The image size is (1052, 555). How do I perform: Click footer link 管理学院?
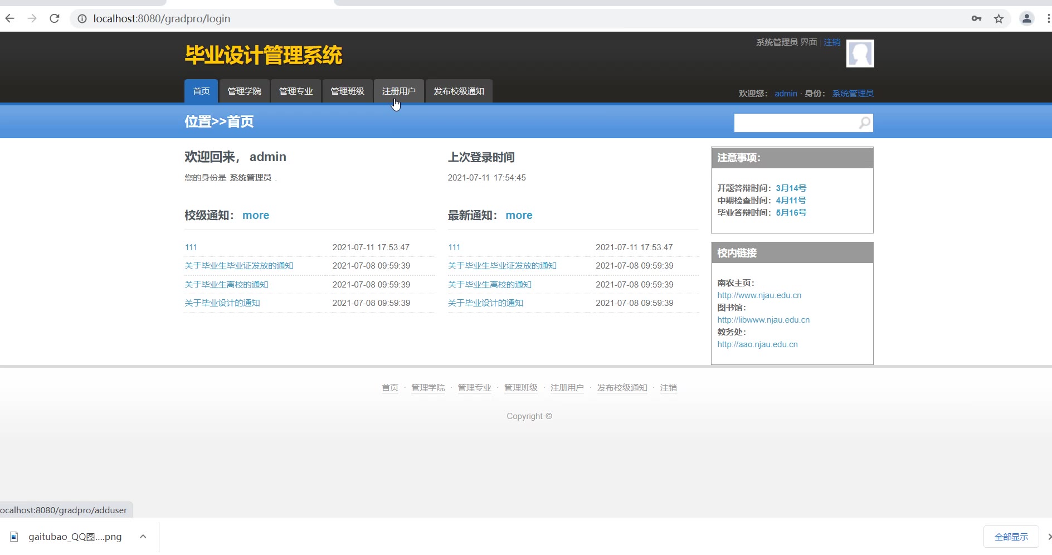click(x=428, y=388)
